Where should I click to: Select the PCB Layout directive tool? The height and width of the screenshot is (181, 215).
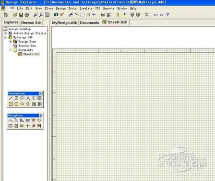[39, 126]
